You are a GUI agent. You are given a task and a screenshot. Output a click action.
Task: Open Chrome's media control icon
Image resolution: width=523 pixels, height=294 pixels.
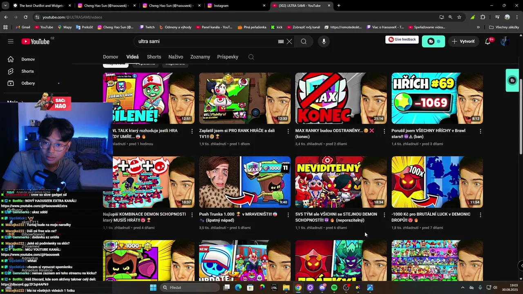(x=497, y=17)
